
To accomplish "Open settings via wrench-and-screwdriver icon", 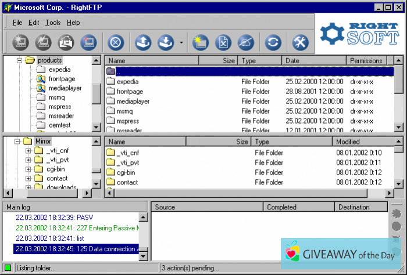I will [x=300, y=42].
